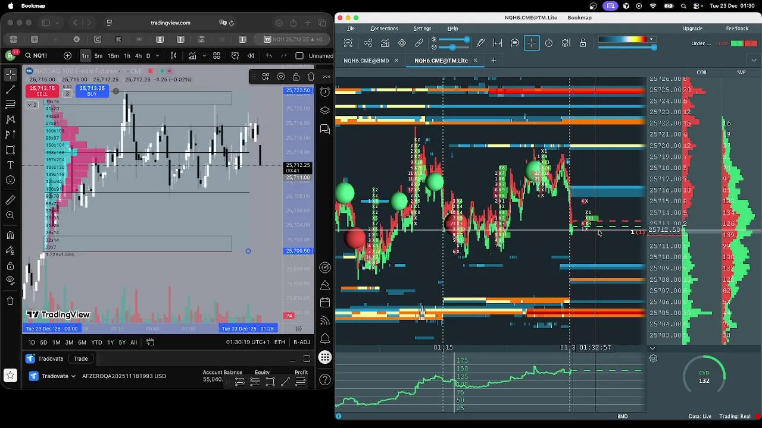Select the trend line drawing tool
This screenshot has width=762, height=428.
click(10, 90)
